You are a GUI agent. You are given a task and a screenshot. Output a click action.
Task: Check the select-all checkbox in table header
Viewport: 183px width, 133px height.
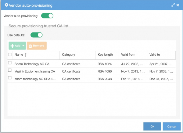coord(10,54)
